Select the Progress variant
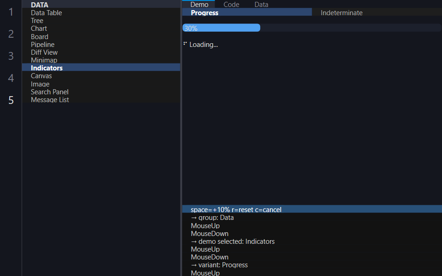The height and width of the screenshot is (276, 442). click(247, 12)
